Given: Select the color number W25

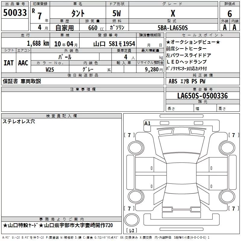Looking at the screenshot, I should (50, 69).
